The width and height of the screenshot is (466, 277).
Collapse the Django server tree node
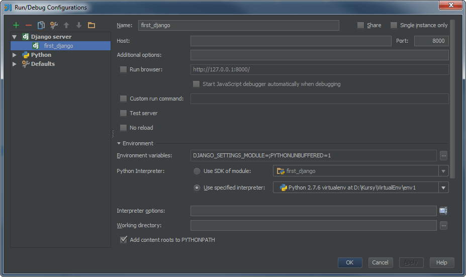(x=14, y=37)
